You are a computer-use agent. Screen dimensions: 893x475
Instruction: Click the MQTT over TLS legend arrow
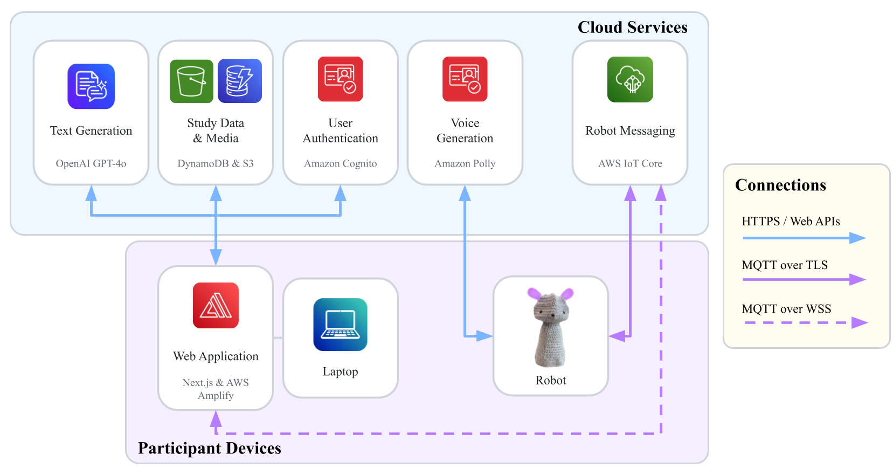point(804,279)
